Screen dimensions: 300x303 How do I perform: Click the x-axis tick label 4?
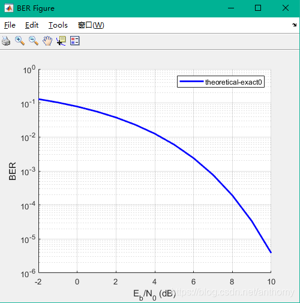[x=154, y=282]
